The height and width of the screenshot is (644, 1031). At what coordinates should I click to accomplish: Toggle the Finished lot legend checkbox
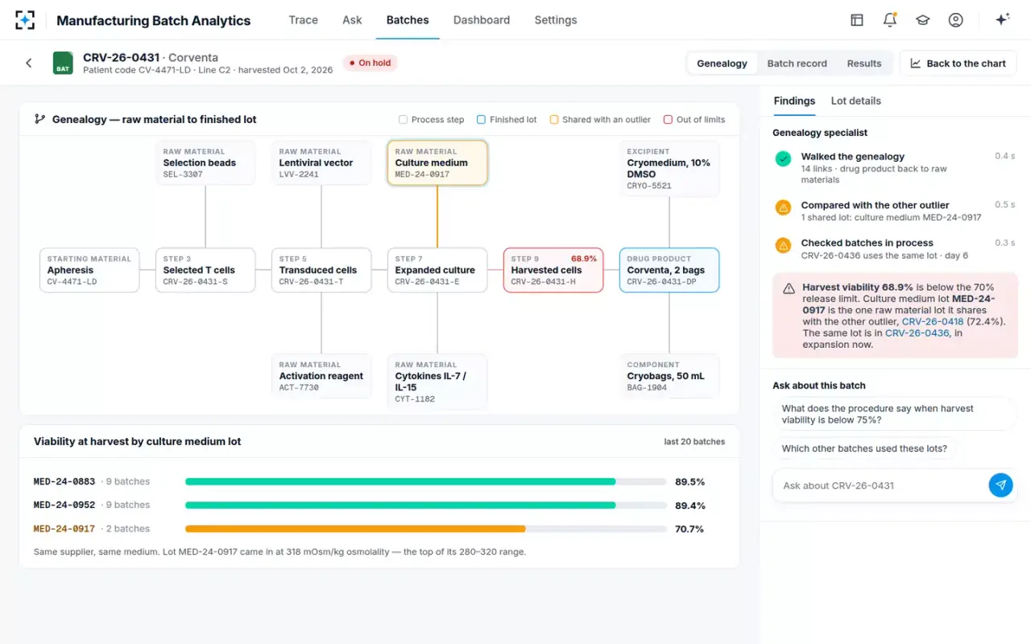(x=481, y=120)
